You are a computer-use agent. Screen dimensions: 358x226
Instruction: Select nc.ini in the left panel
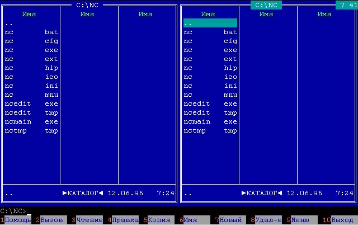coord(31,86)
